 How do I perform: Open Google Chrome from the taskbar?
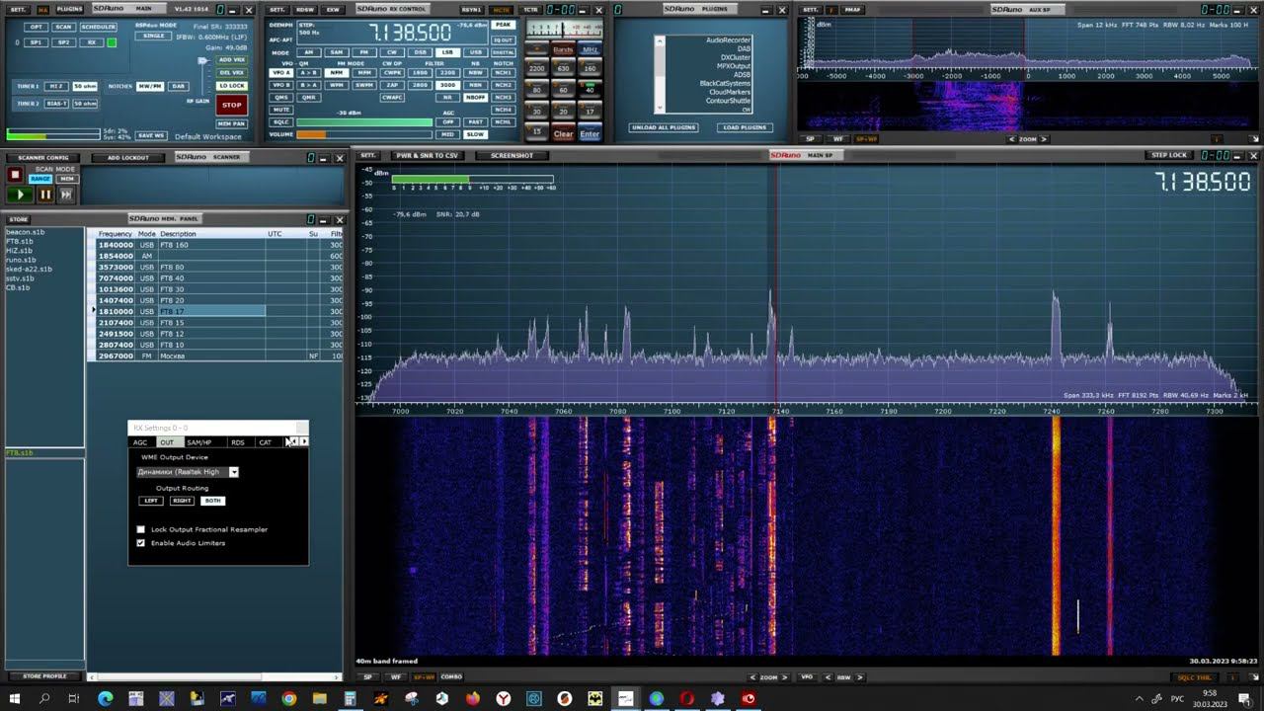[288, 698]
